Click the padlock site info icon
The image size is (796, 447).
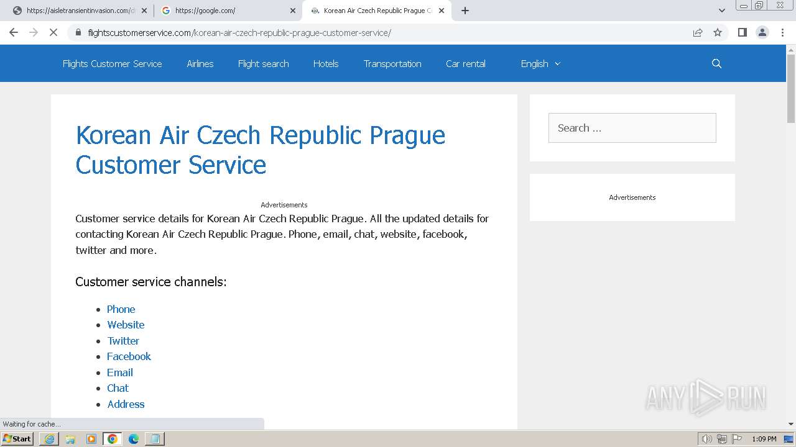click(78, 33)
